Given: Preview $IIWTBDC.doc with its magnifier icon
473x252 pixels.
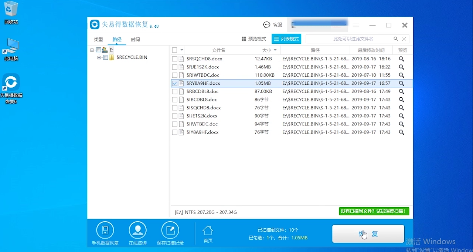Looking at the screenshot, I should point(401,124).
